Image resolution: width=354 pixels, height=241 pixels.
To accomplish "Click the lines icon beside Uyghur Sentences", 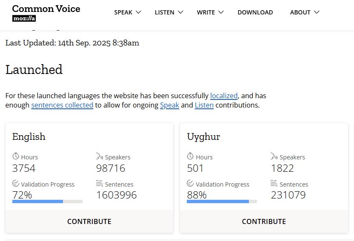I will [x=274, y=183].
